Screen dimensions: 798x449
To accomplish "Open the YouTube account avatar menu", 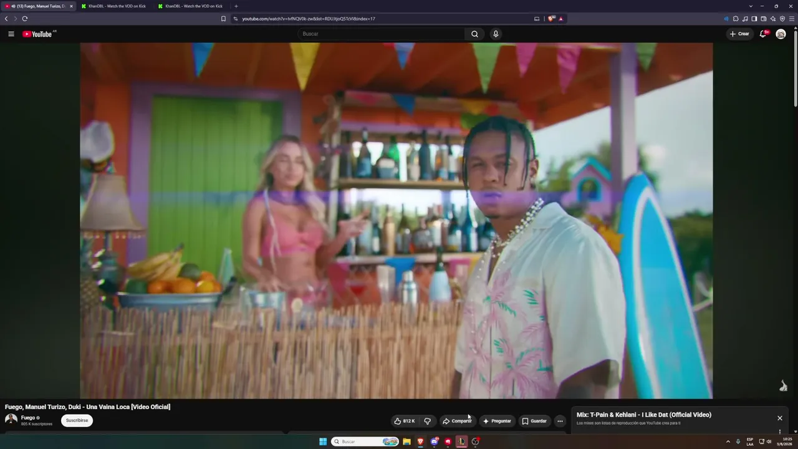I will pos(781,34).
